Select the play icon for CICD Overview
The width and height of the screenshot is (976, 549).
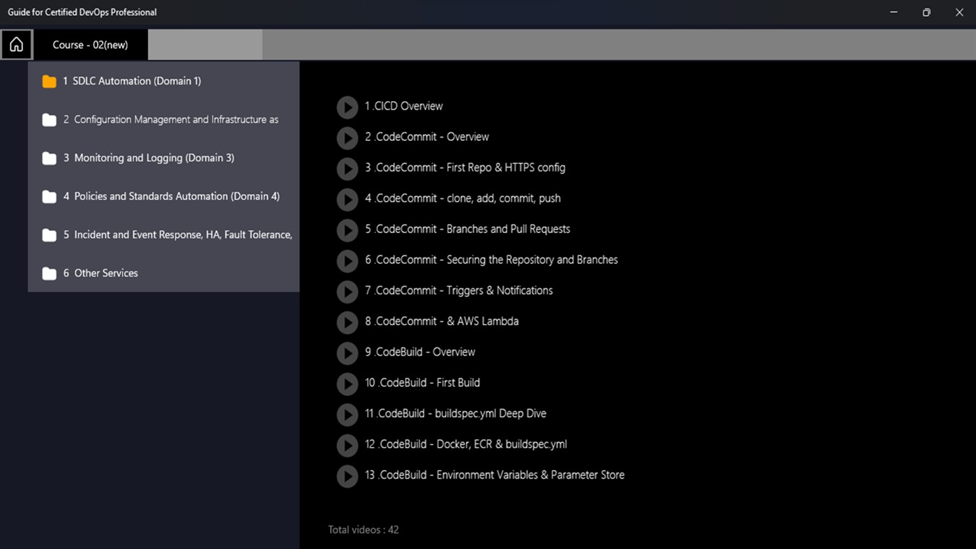[x=347, y=107]
